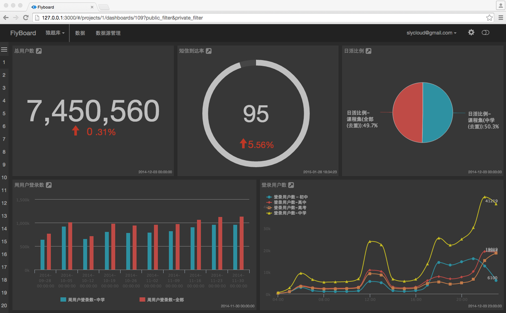Image resolution: width=506 pixels, height=313 pixels.
Task: Toggle legend 周用户登录数-全部 series
Action: (162, 299)
